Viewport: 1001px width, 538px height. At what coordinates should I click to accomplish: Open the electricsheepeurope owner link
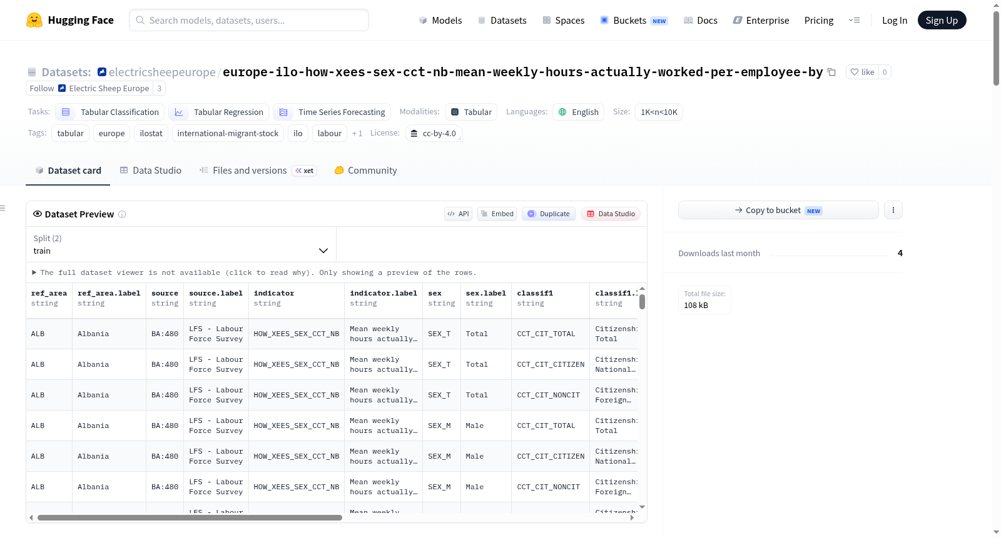[162, 72]
